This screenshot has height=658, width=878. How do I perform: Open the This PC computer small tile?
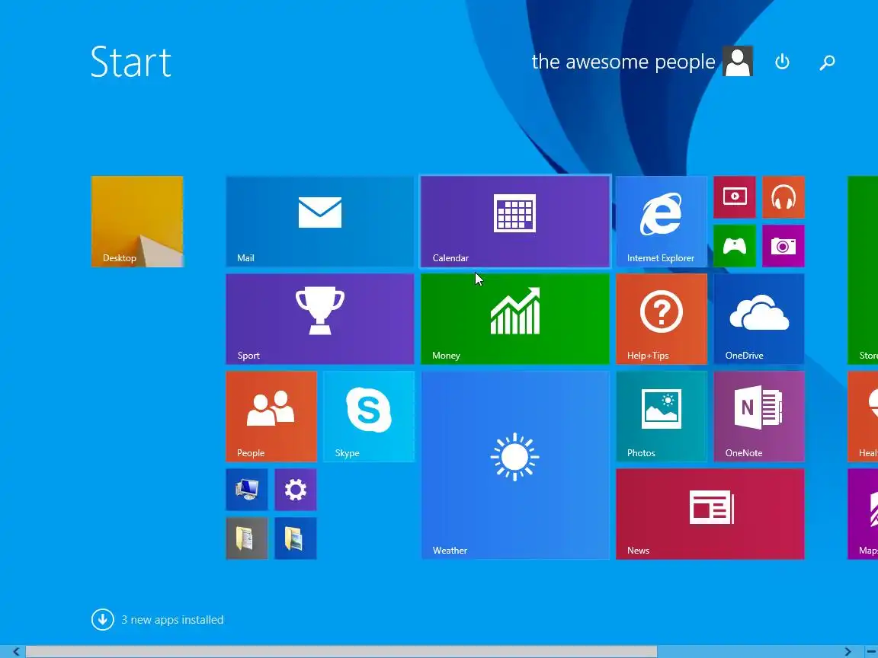click(x=247, y=490)
